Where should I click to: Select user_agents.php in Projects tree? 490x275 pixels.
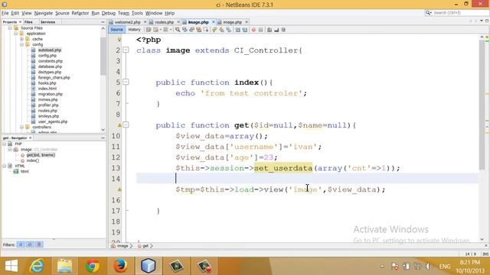[53, 121]
